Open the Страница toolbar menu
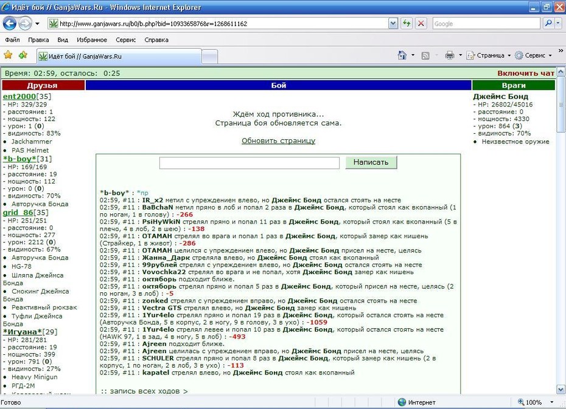 [x=488, y=55]
